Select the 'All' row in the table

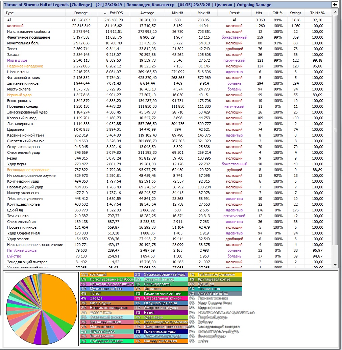point(168,20)
